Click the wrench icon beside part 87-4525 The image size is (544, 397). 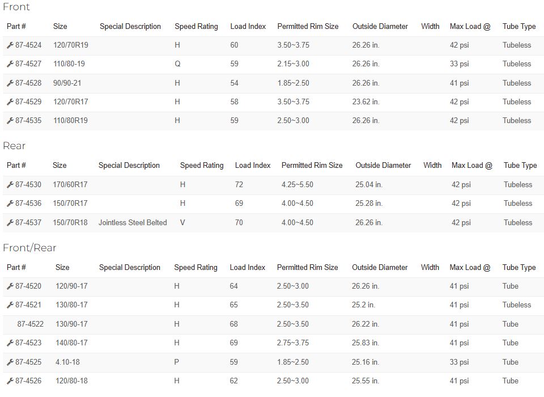[x=10, y=362]
